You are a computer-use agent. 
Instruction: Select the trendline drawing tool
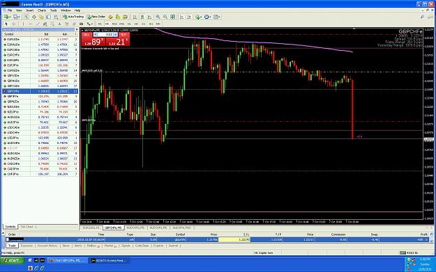tap(38, 24)
